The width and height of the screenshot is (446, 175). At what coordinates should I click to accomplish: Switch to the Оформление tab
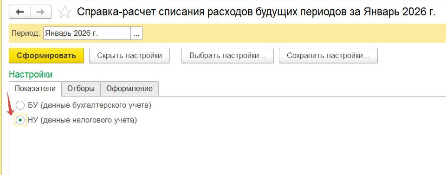click(129, 89)
